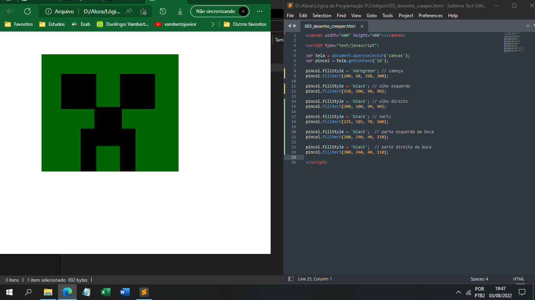Click the creeper canvas drawing
Viewport: 535px width, 300px height.
110,113
